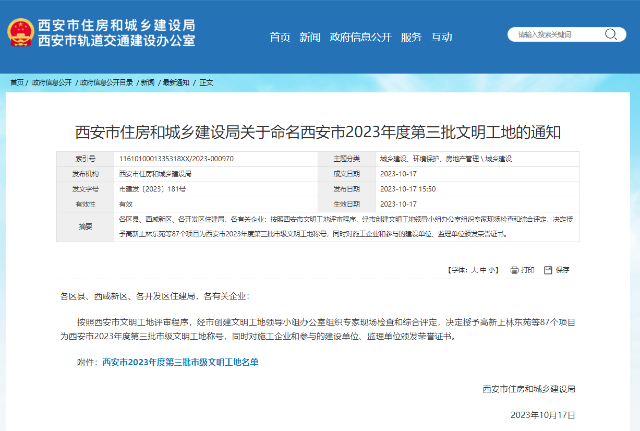The image size is (640, 431).
Task: Select the 互动 navigation item
Action: click(441, 37)
